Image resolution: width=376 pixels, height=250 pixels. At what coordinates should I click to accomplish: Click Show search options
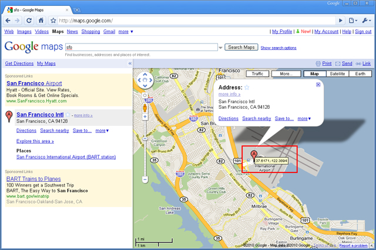tap(278, 48)
